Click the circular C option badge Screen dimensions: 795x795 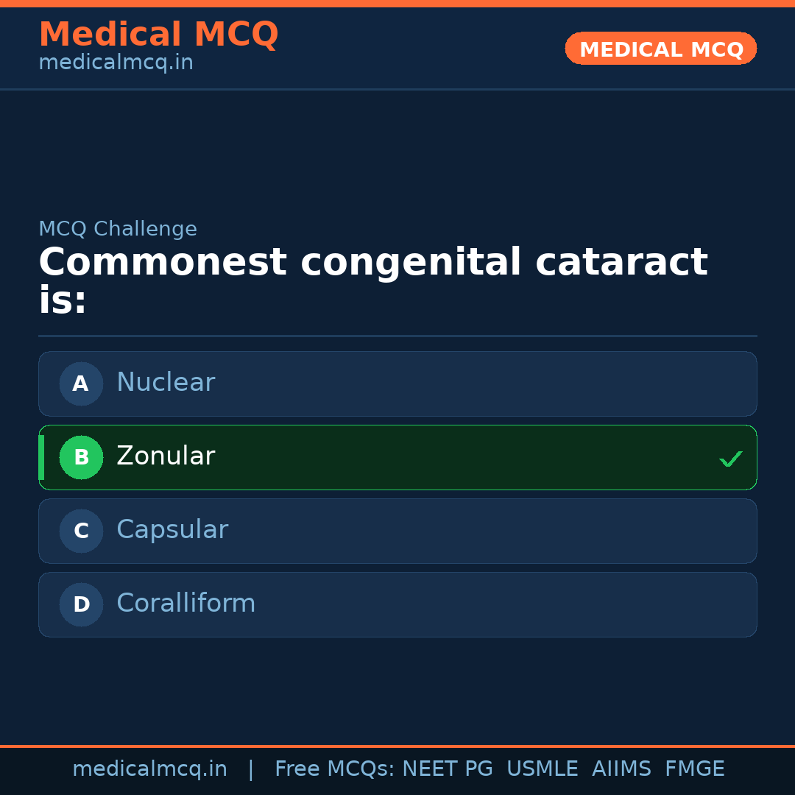point(81,531)
